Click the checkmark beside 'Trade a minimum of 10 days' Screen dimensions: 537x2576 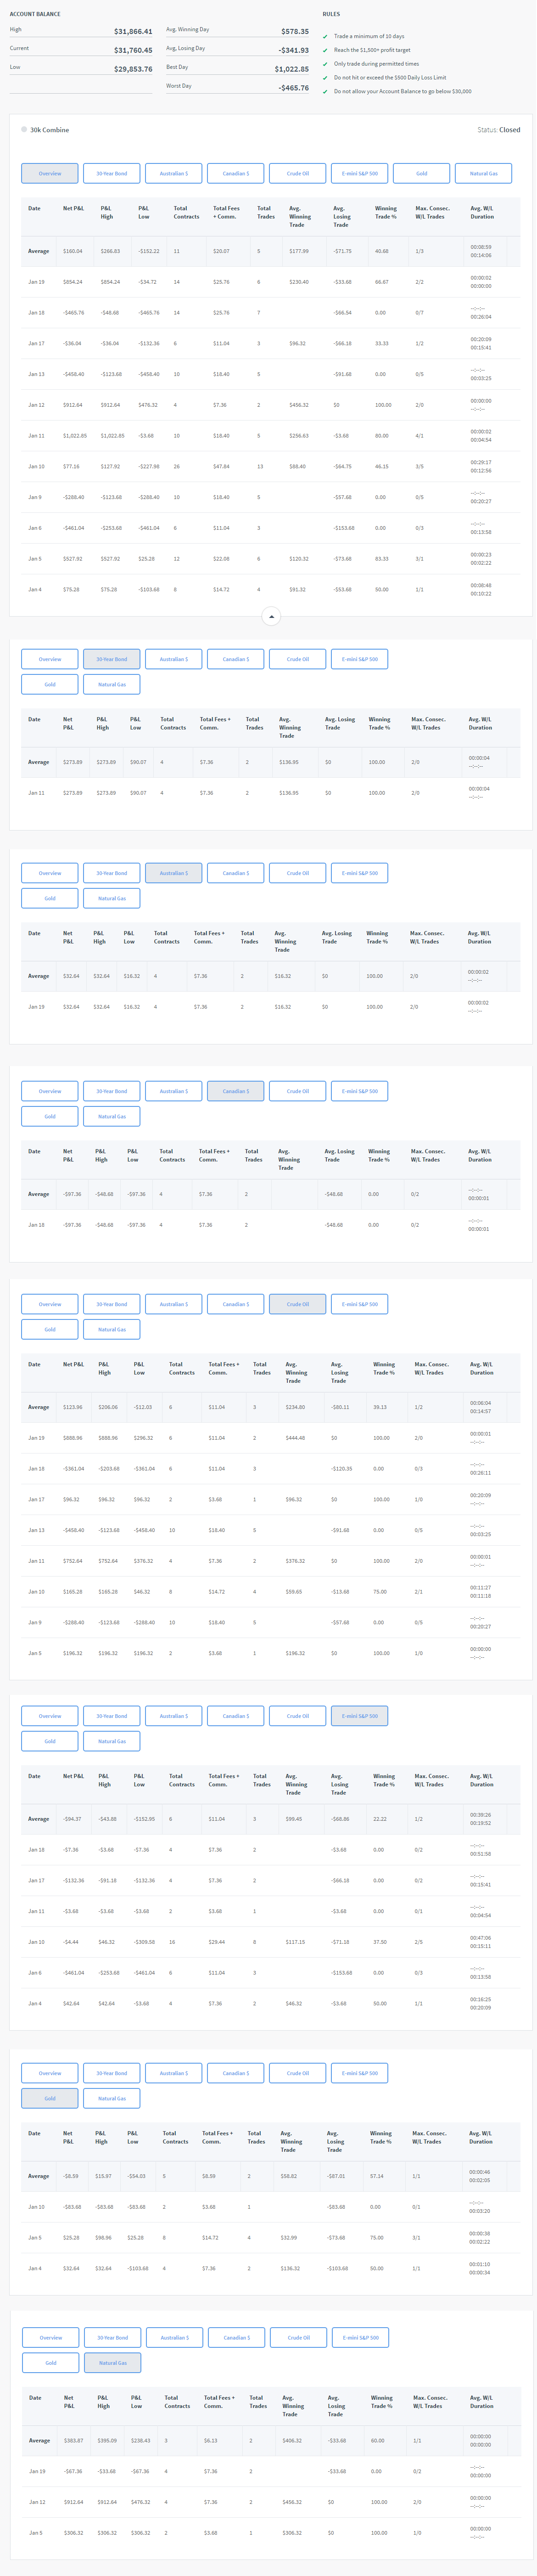point(325,36)
